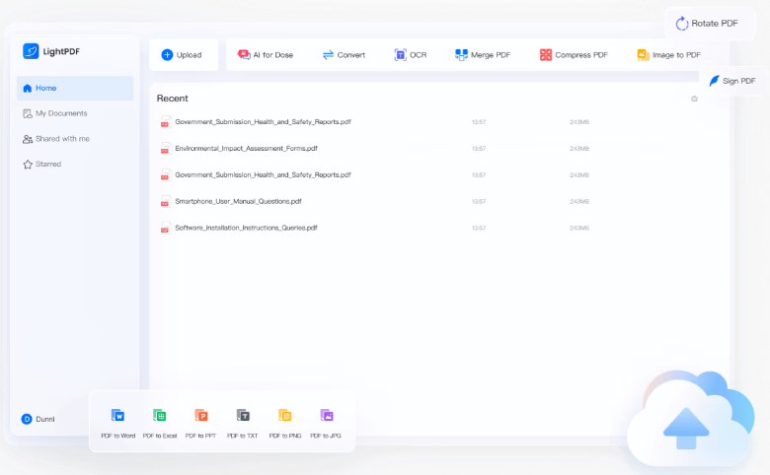The height and width of the screenshot is (475, 770).
Task: Open Software_Installation_Instructions_Queries.pdf
Action: point(246,228)
